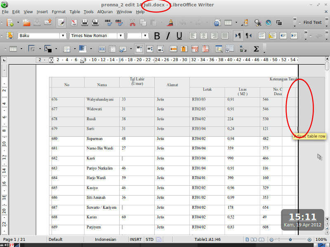Click the zoom slider in the status bar
330x247 pixels.
point(290,239)
